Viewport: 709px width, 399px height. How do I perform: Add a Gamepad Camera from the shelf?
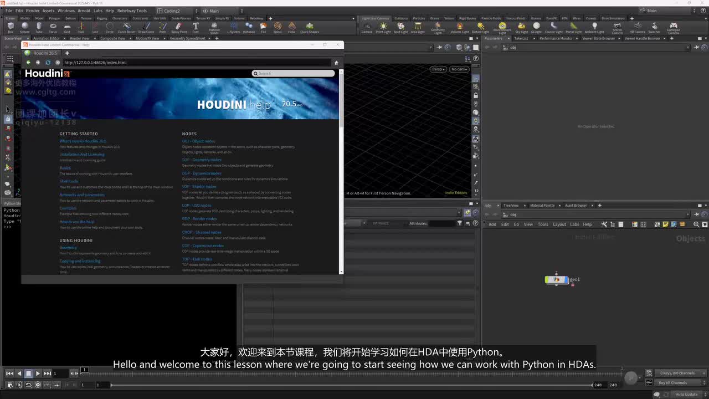point(674,28)
